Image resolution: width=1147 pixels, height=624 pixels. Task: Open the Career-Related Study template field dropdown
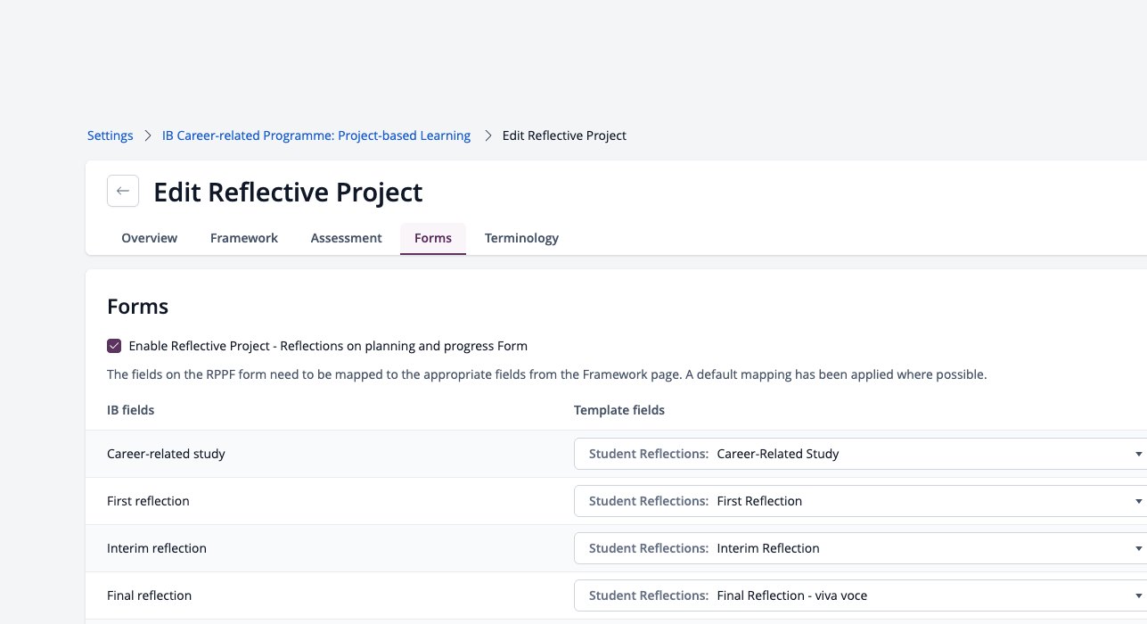point(861,454)
